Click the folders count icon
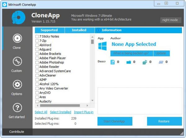This screenshot has width=186, height=138. click(x=129, y=62)
